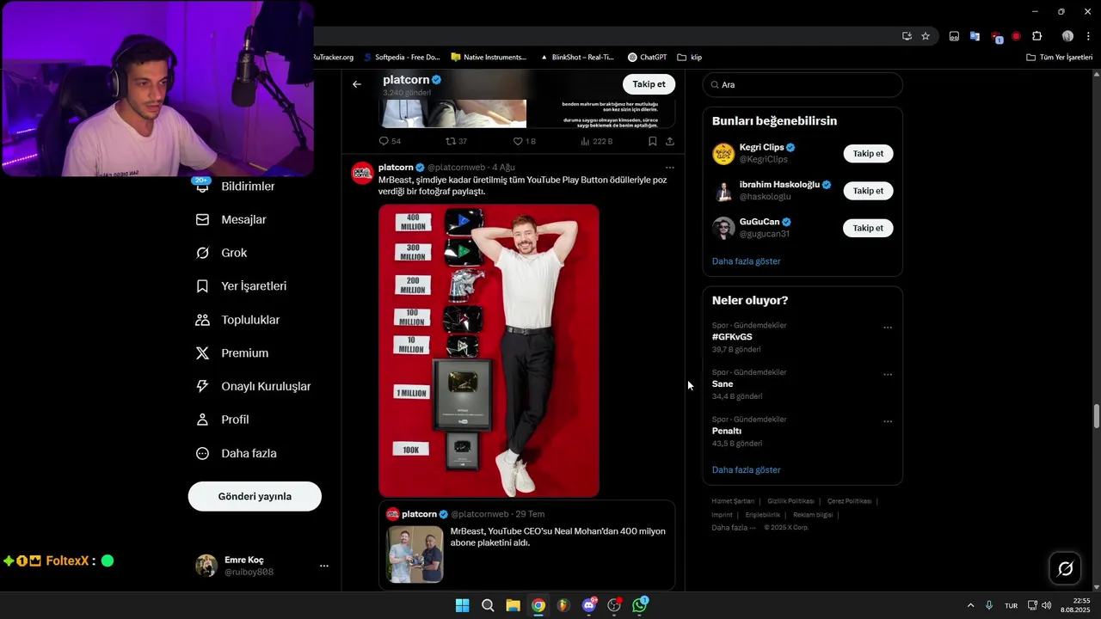Open the ChatGPT bookmark
Screen dimensions: 1101x619
point(647,57)
